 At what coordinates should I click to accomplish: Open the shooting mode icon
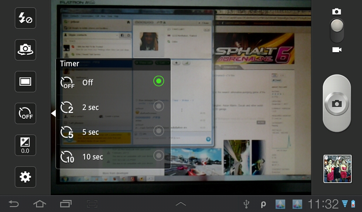click(x=25, y=82)
